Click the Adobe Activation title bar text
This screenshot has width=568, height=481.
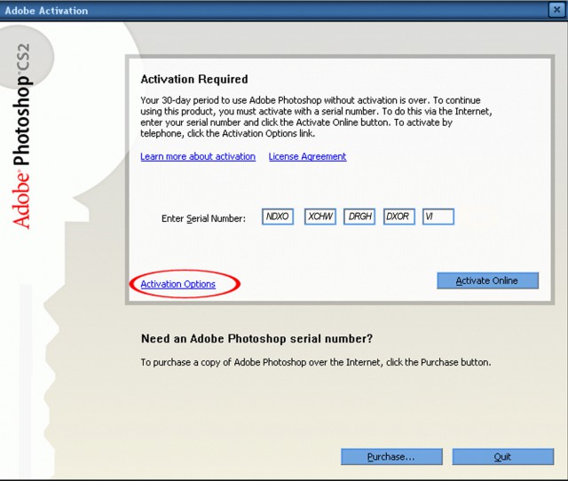pyautogui.click(x=46, y=11)
